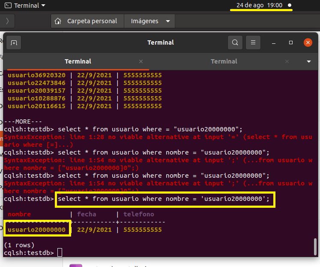Viewport: 320px width, 267px height.
Task: Go to Carpeta personal in file manager
Action: (x=87, y=21)
